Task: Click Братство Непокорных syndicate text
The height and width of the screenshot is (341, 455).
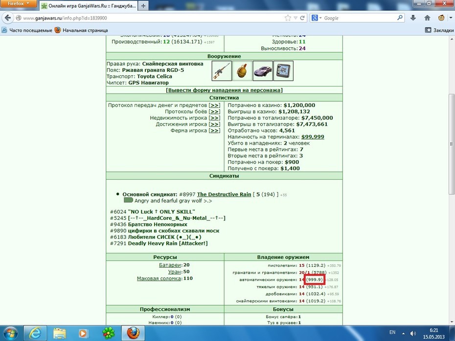Action: tap(158, 225)
